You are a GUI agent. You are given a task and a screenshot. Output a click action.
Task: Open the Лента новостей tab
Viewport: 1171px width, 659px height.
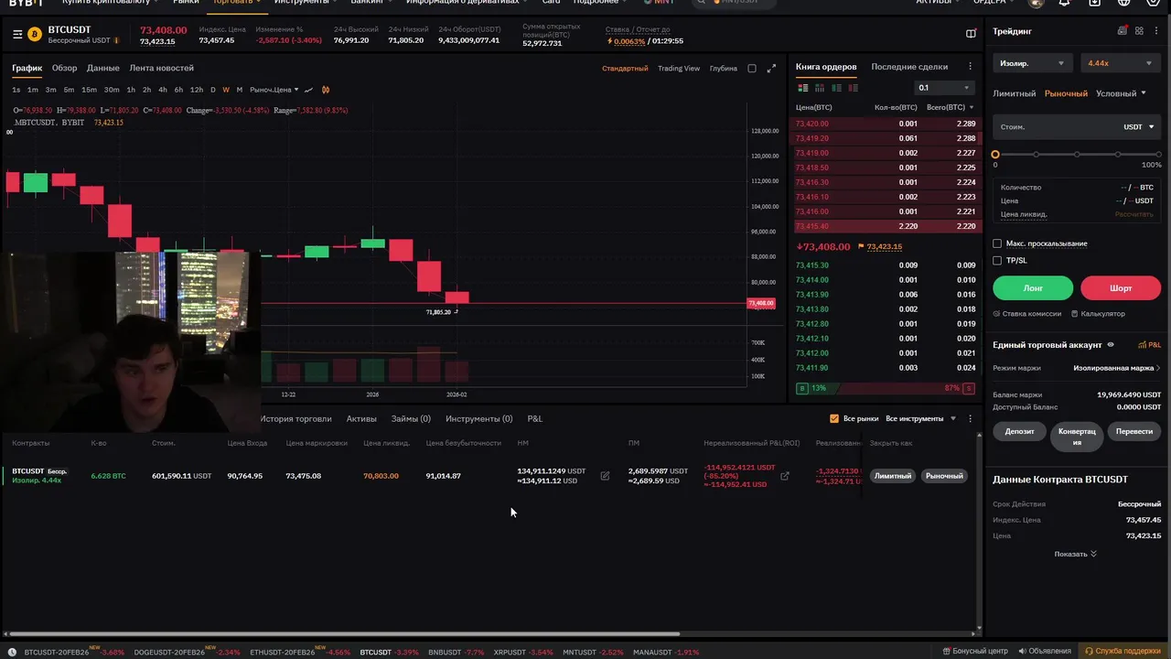coord(161,68)
